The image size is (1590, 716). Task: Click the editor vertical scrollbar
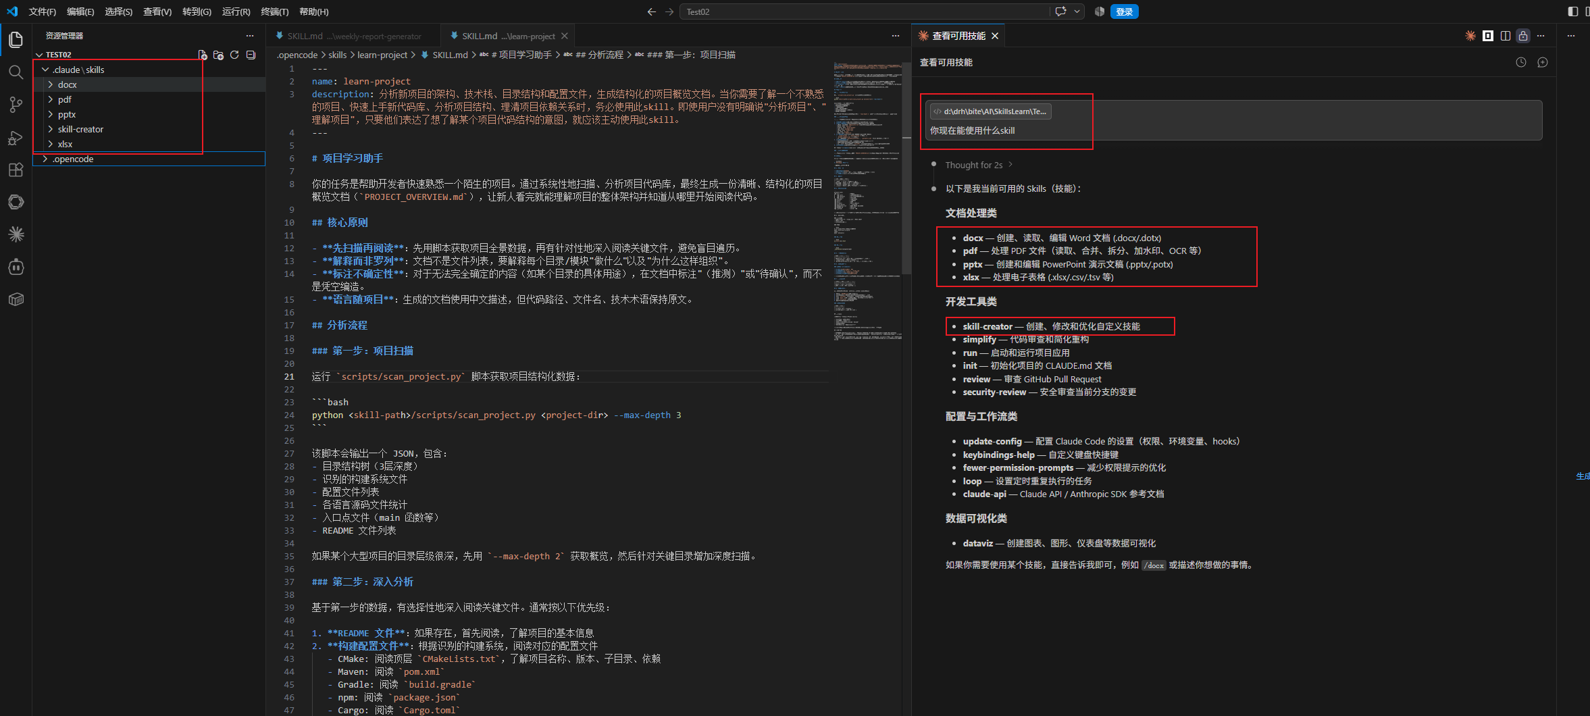point(906,169)
